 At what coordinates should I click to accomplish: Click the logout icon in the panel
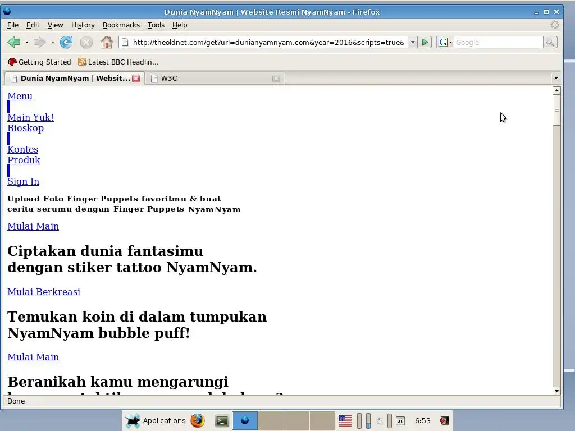[x=445, y=421]
